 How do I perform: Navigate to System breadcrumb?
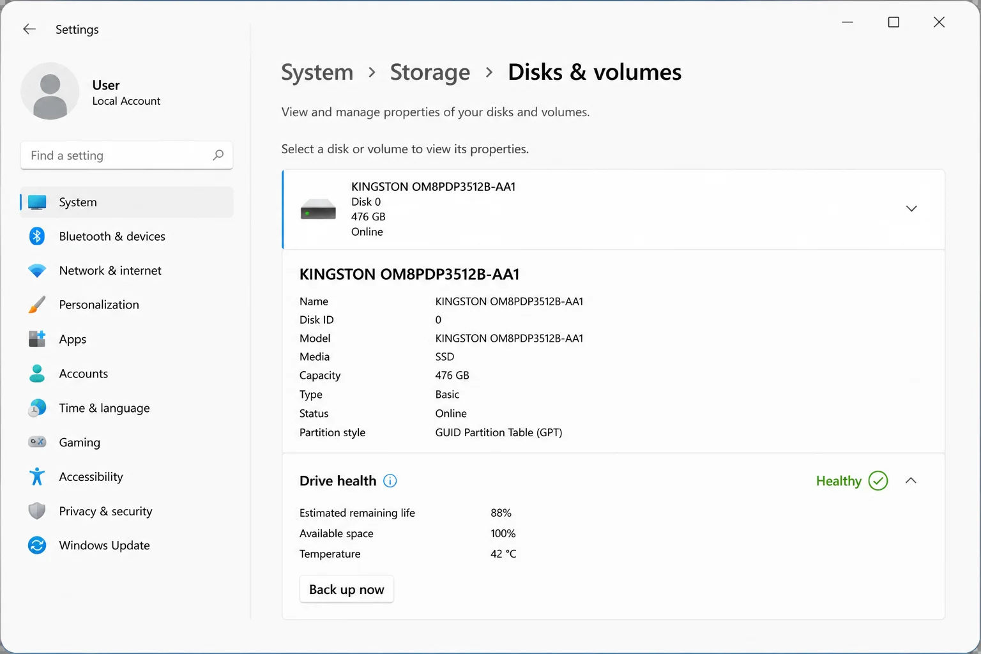click(x=317, y=72)
